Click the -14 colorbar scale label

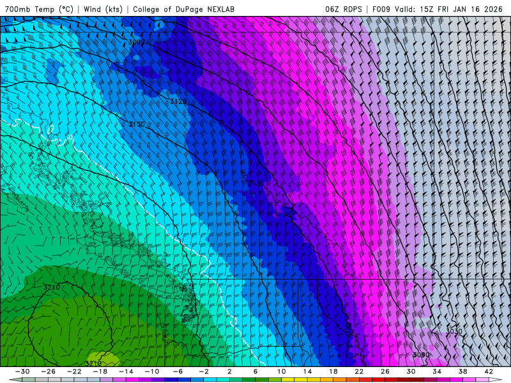(x=126, y=372)
